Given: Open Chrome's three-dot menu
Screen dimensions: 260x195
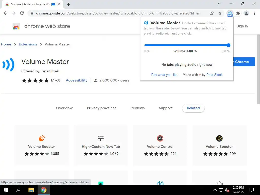Looking at the screenshot, I should click(x=254, y=13).
